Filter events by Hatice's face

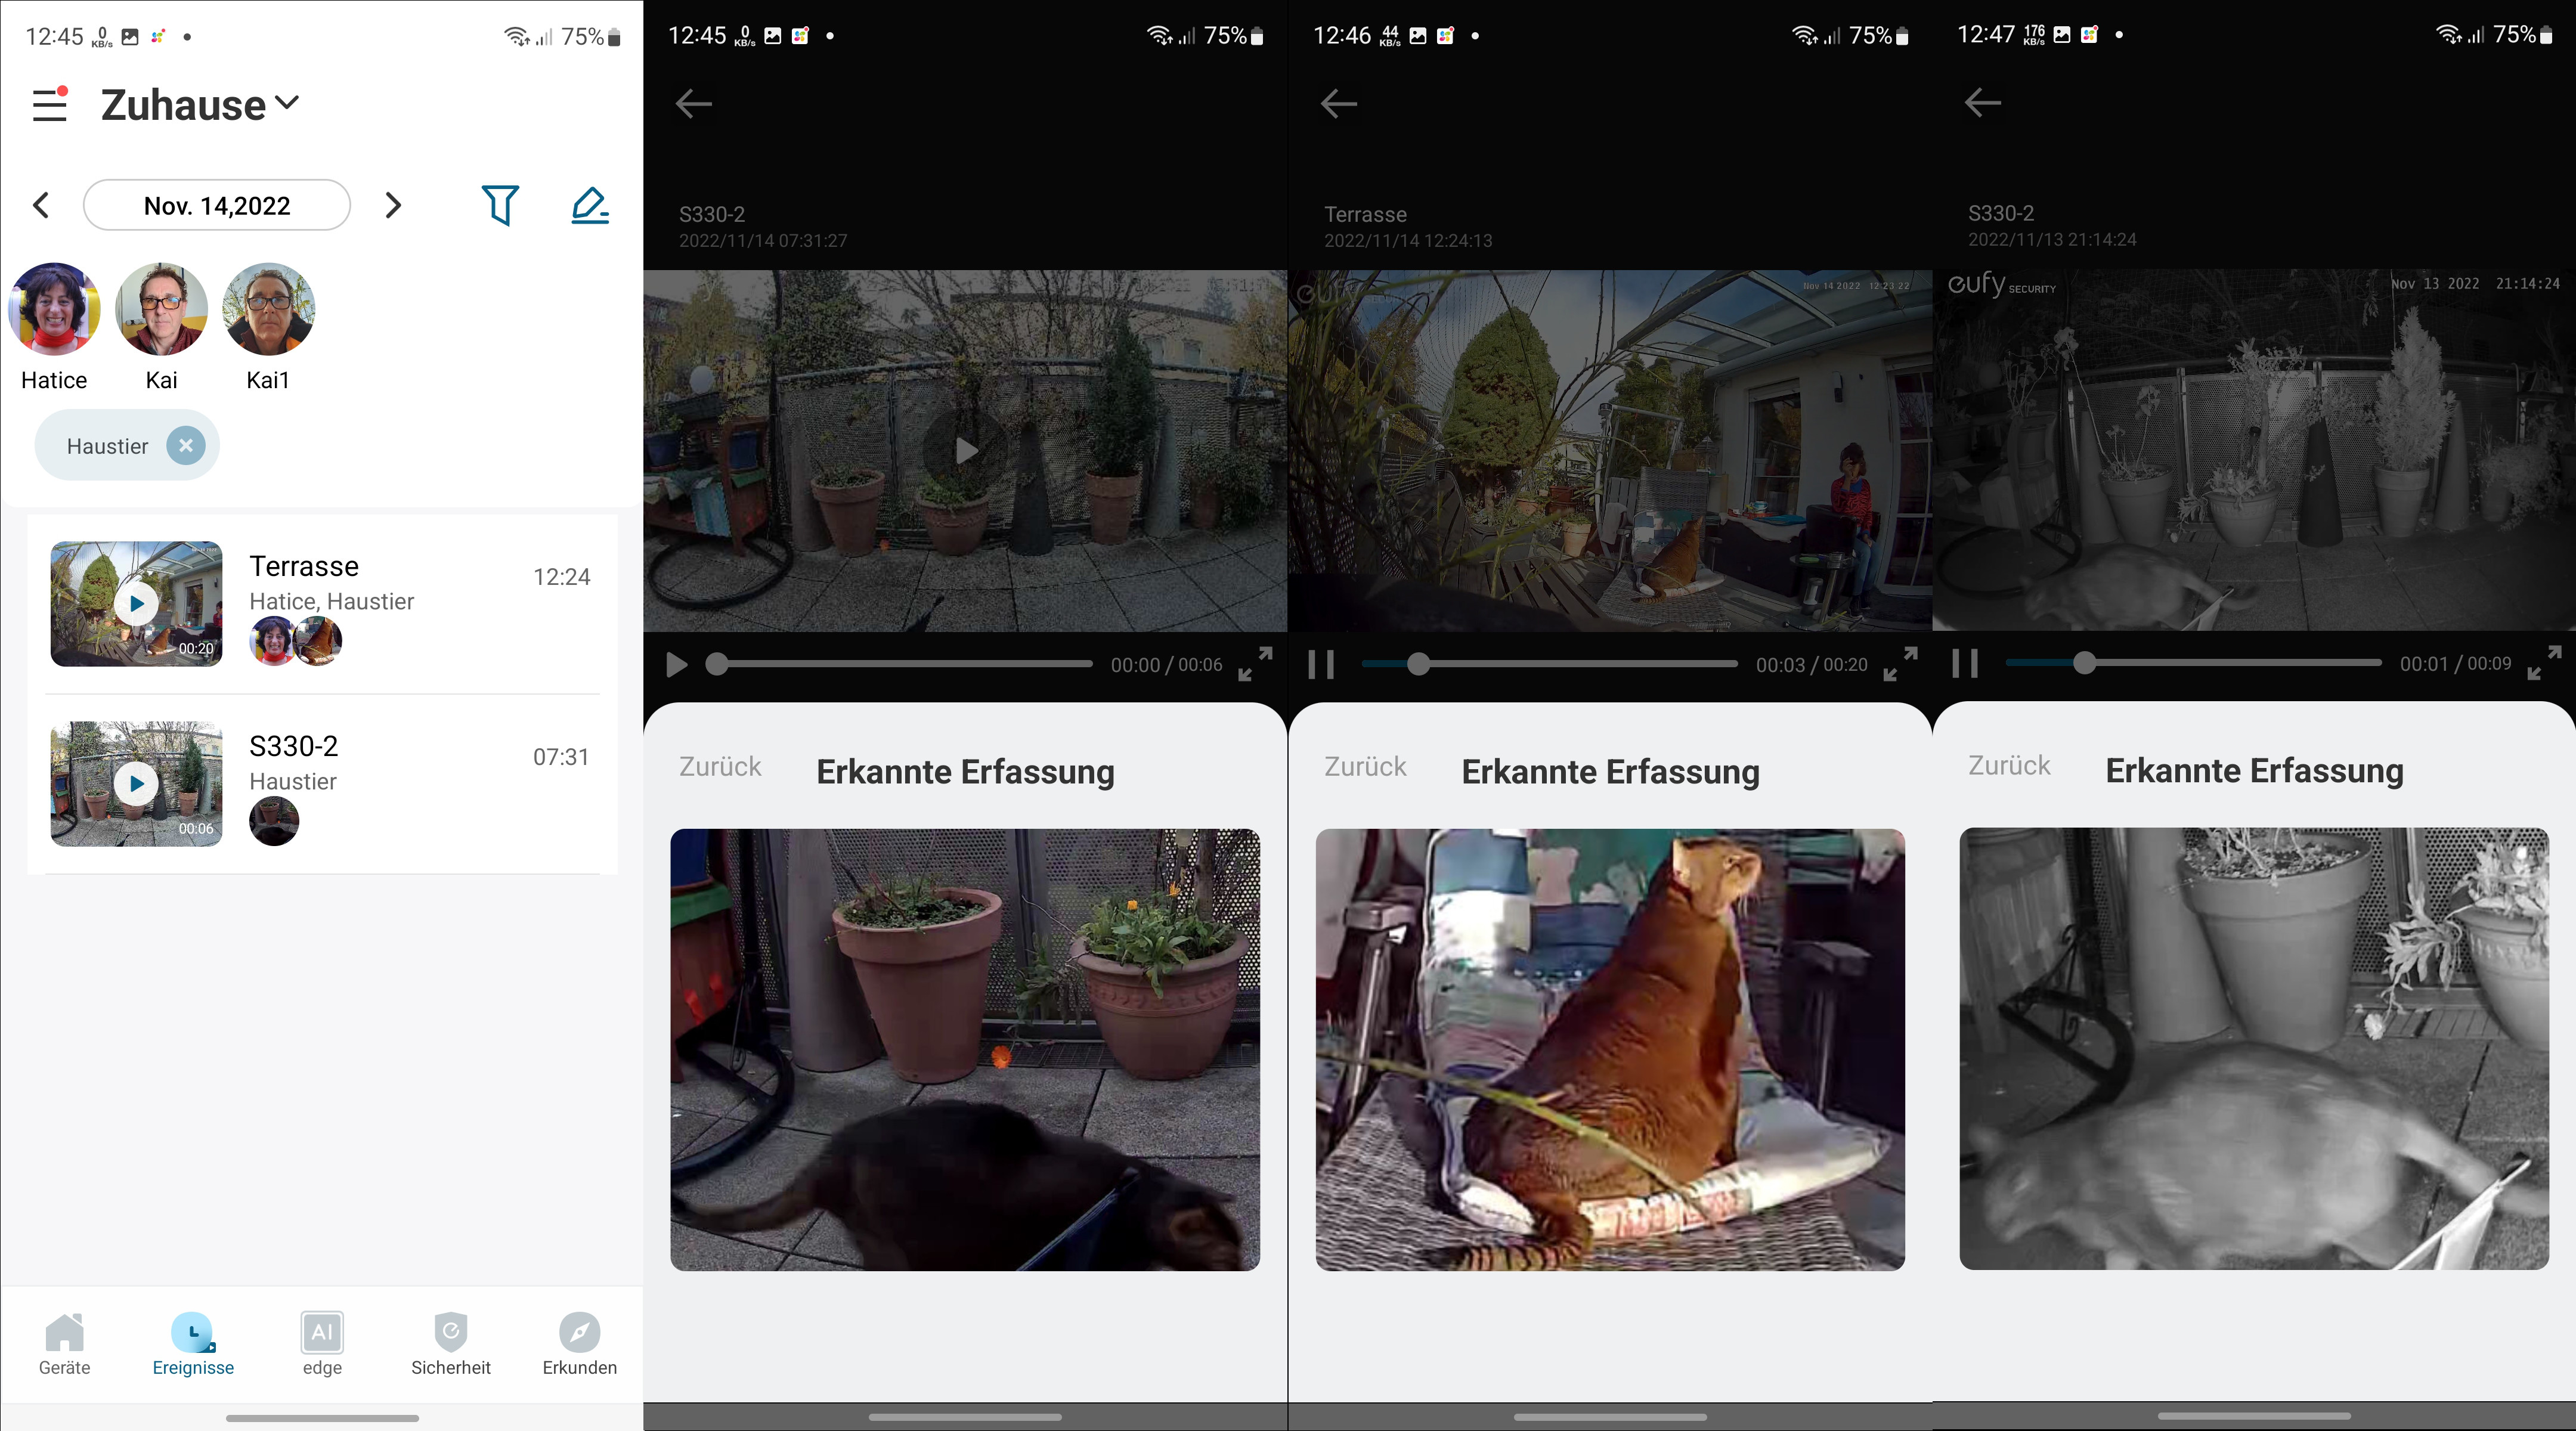tap(54, 309)
